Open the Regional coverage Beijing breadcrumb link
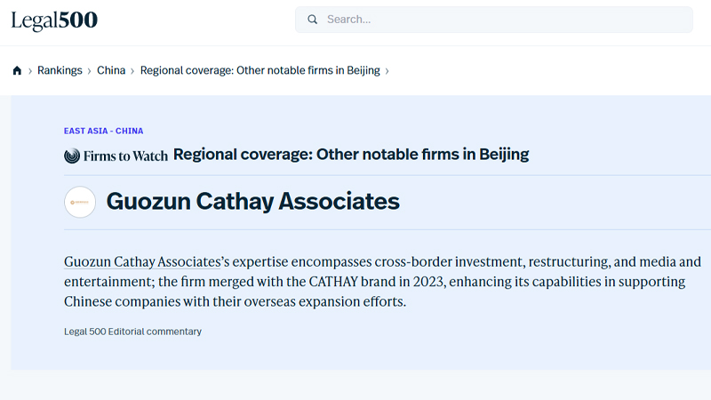 tap(260, 71)
